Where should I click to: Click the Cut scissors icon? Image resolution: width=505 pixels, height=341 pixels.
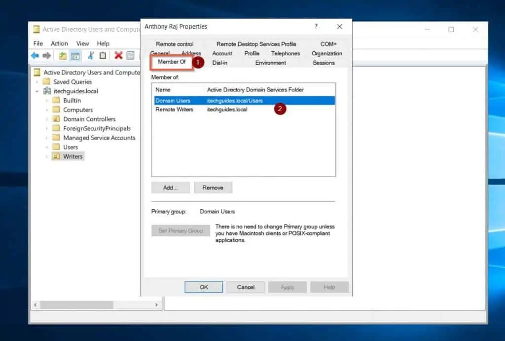tap(92, 56)
